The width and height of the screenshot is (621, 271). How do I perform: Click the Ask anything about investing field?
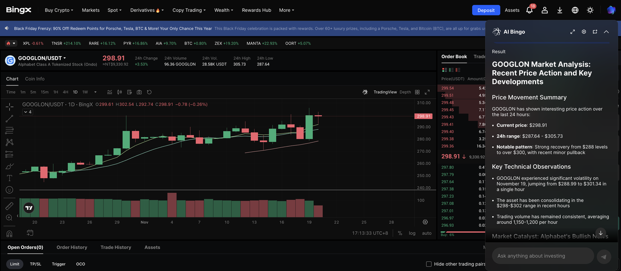coord(542,256)
